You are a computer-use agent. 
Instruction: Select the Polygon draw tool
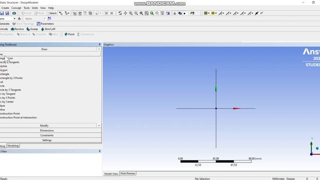coord(3,70)
